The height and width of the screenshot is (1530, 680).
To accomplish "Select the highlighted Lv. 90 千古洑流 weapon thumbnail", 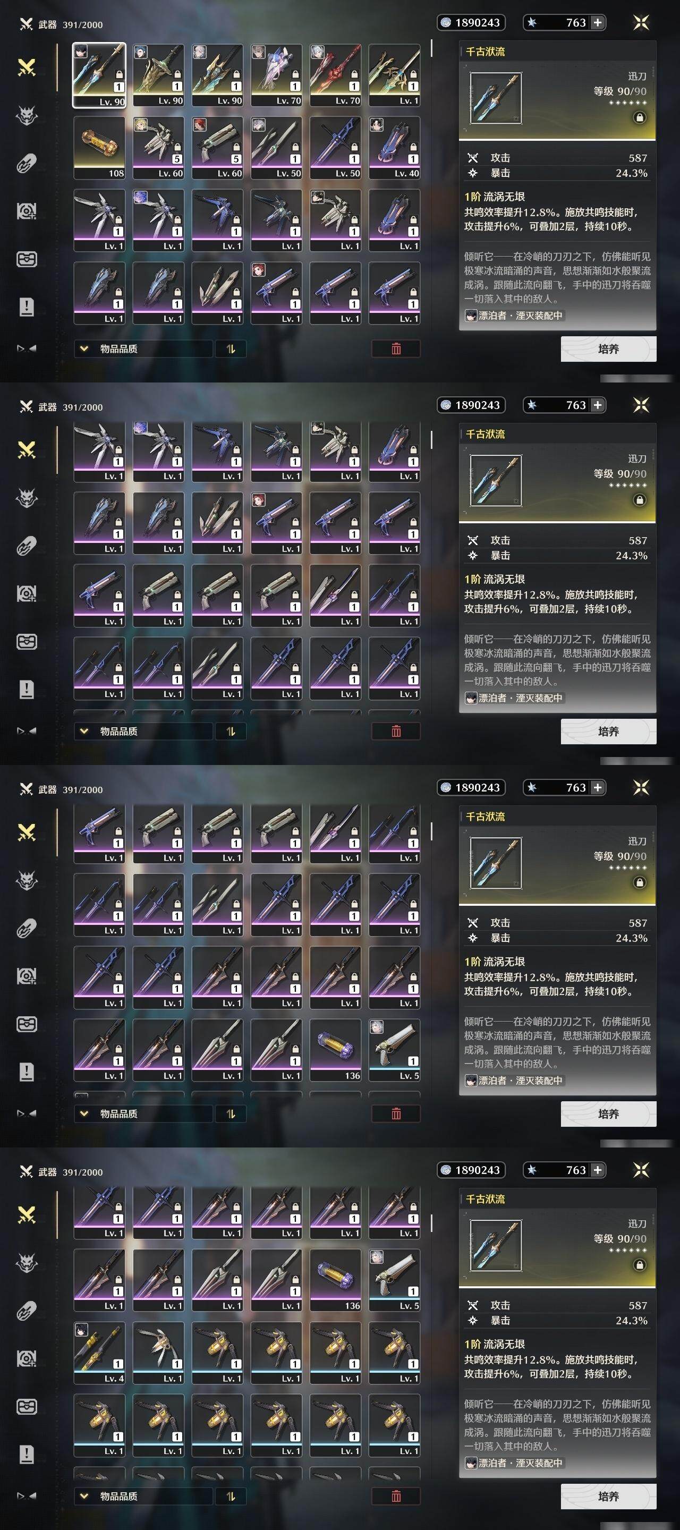I will [99, 75].
